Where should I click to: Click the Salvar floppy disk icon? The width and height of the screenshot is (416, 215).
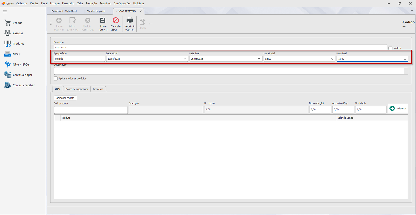[103, 20]
